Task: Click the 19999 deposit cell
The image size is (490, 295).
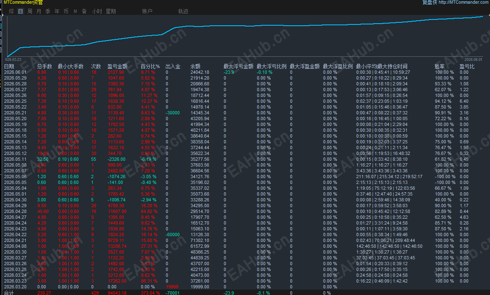Action: pyautogui.click(x=172, y=287)
